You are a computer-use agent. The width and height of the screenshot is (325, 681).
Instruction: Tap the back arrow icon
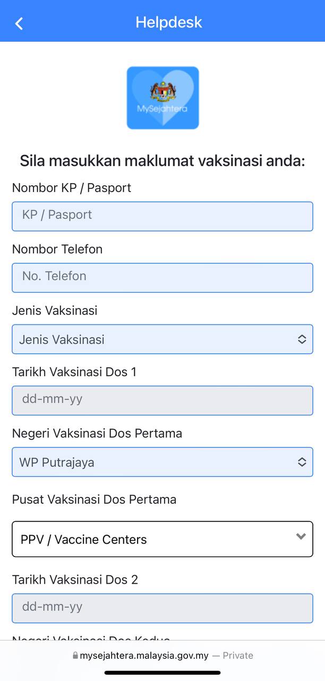click(19, 23)
